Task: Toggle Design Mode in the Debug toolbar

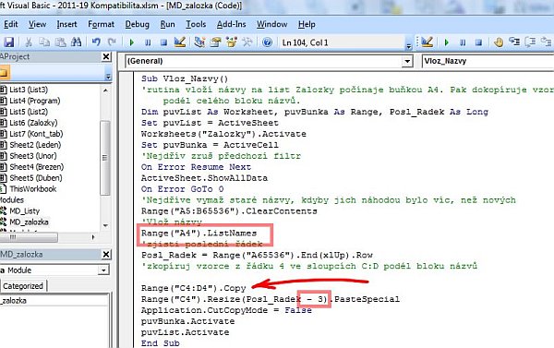Action: coord(428,42)
